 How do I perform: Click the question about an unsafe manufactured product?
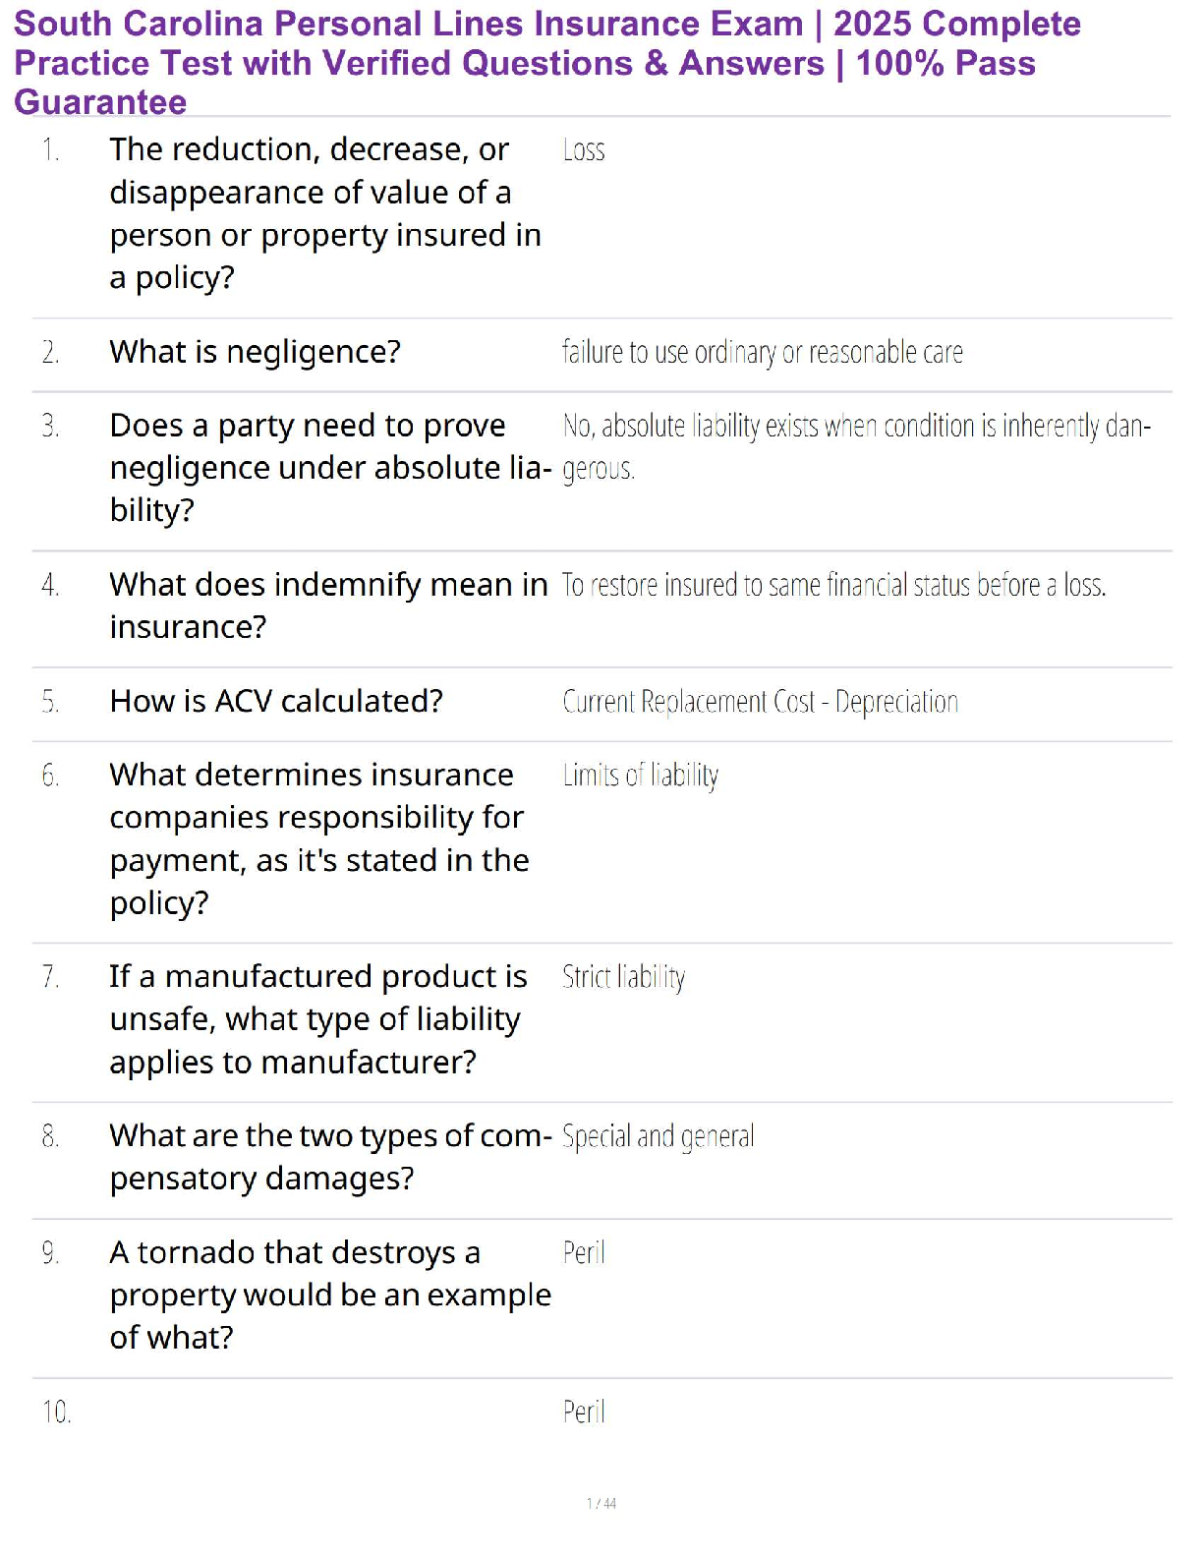[317, 1019]
